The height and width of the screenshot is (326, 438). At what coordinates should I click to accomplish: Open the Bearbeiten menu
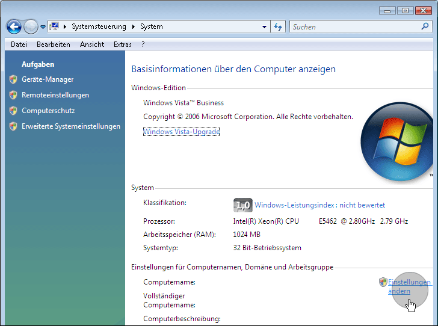click(54, 45)
